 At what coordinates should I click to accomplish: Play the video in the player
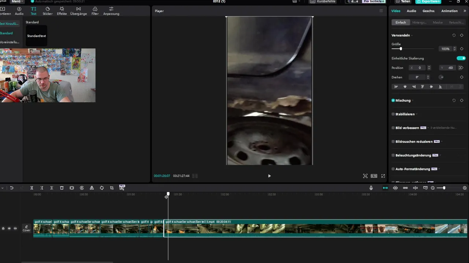[x=269, y=176]
